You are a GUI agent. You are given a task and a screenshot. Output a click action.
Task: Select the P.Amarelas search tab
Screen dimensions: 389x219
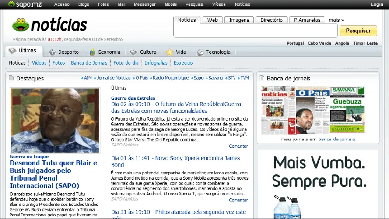307,20
